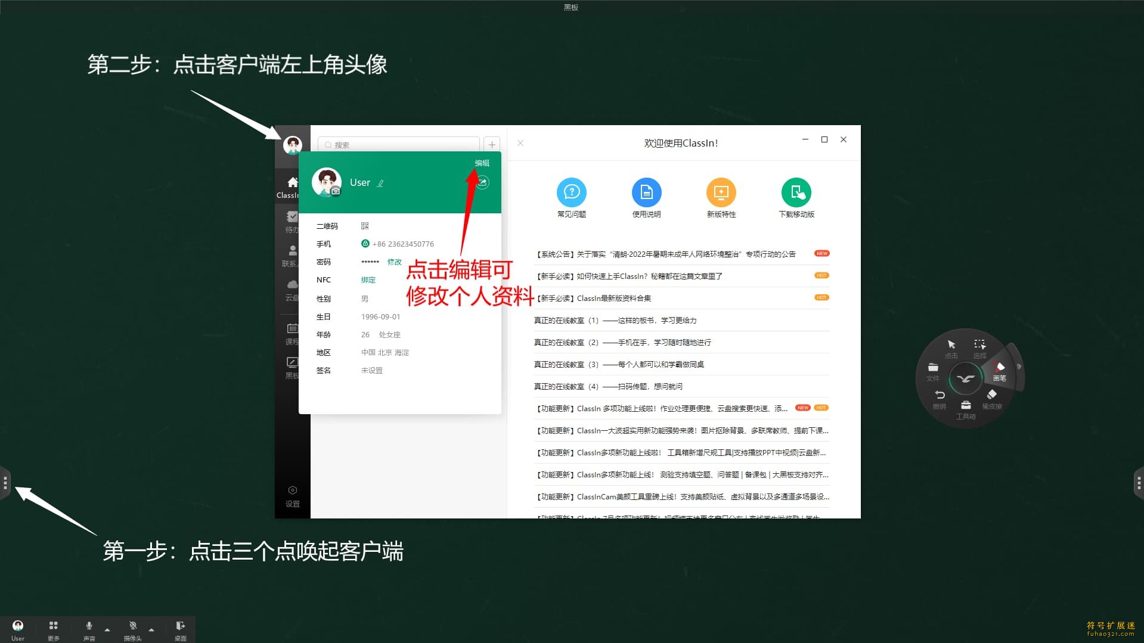Click the green lock icon beside phone number
Screen dimensions: 1144x643
[x=365, y=243]
